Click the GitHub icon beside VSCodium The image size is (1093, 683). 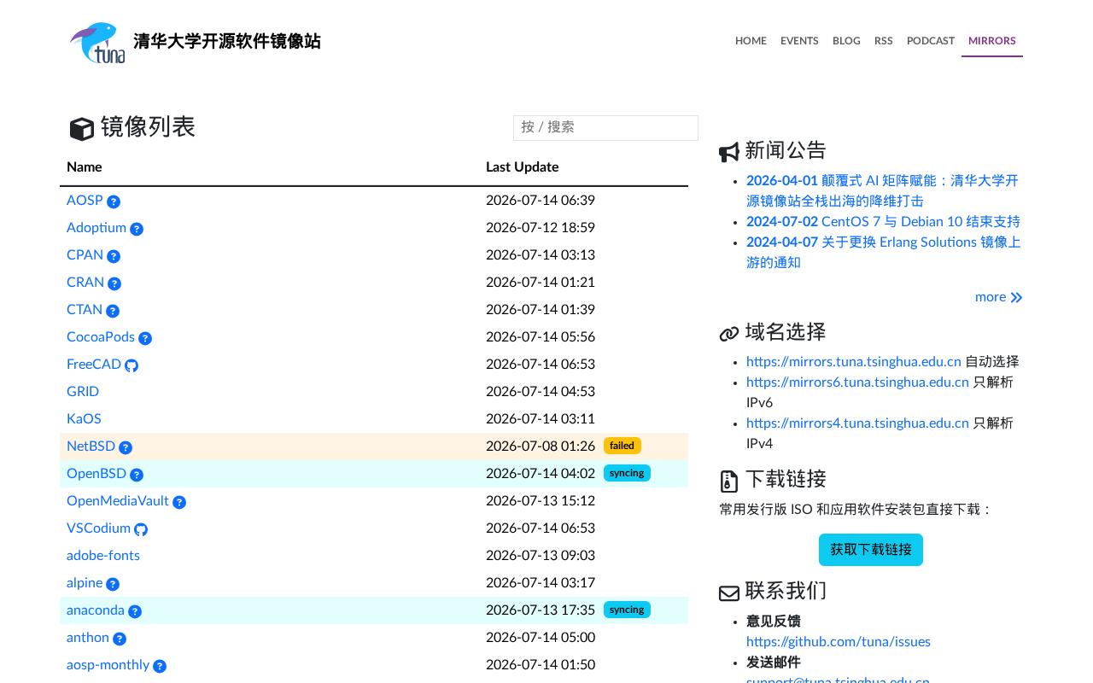[x=141, y=529]
